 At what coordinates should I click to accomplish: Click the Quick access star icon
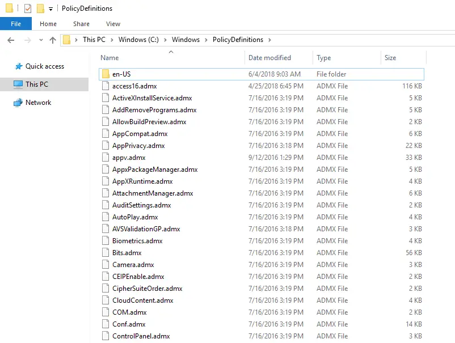(x=19, y=66)
